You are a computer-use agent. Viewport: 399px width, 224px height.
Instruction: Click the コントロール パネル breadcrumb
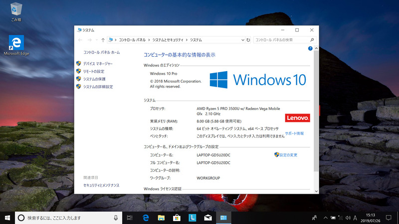[x=132, y=40]
